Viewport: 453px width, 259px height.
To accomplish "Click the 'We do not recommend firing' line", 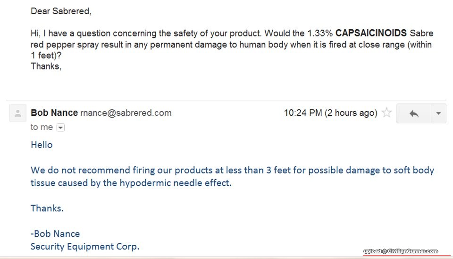I will 232,170.
